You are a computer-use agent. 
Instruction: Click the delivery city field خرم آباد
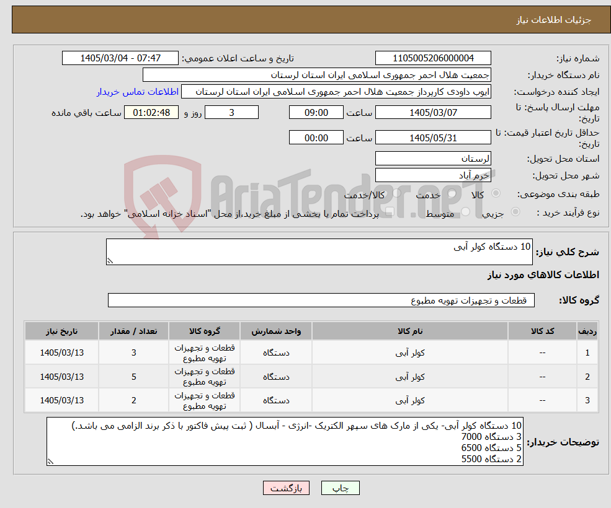coord(433,175)
